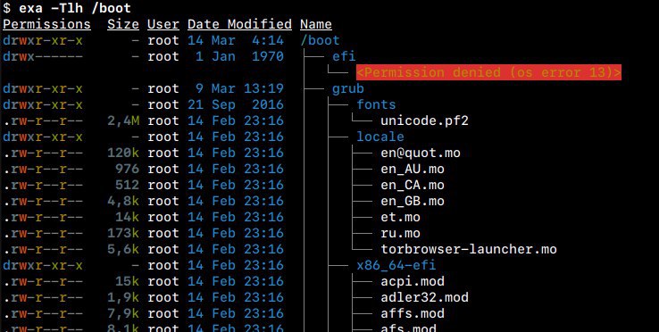
Task: Click the User column header
Action: click(x=163, y=24)
